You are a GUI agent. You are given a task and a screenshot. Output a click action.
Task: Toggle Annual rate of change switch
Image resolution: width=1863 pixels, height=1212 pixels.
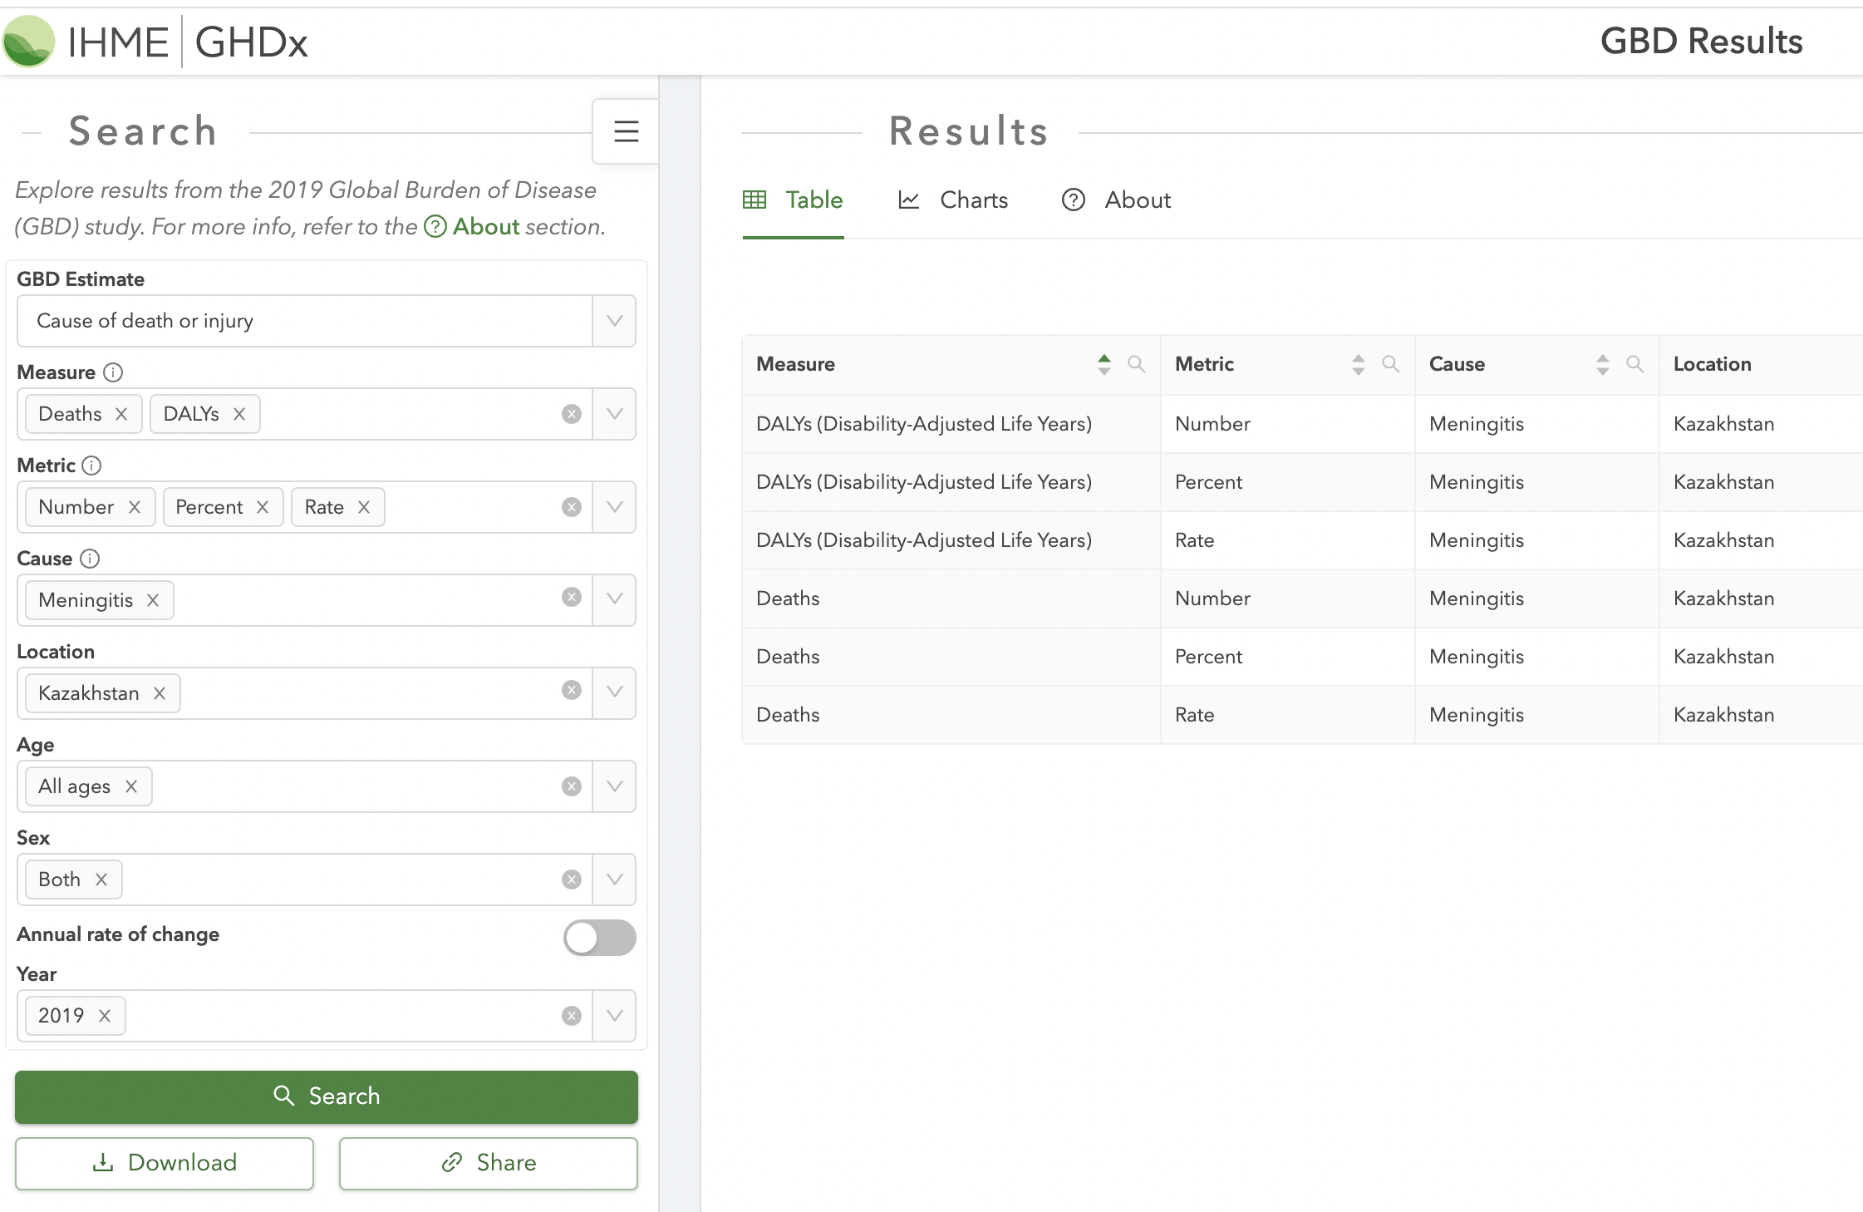[599, 938]
